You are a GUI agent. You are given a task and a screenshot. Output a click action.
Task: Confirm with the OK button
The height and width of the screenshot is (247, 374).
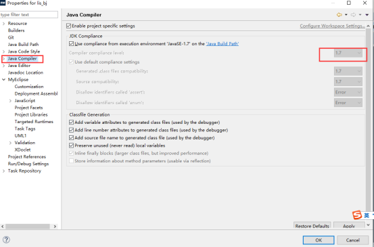(x=319, y=240)
